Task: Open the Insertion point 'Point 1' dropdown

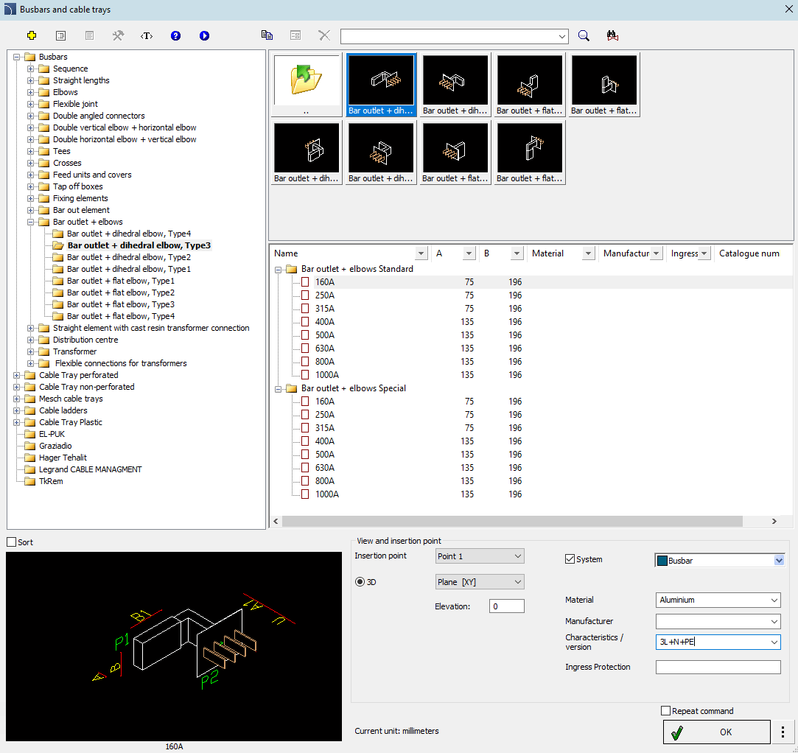Action: pyautogui.click(x=480, y=556)
